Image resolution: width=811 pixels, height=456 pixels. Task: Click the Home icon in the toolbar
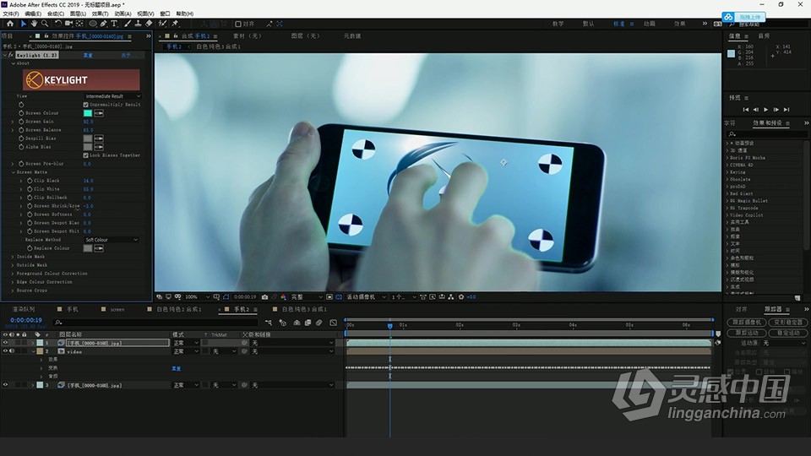pyautogui.click(x=10, y=24)
